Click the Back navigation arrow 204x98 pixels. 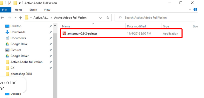click(2, 18)
